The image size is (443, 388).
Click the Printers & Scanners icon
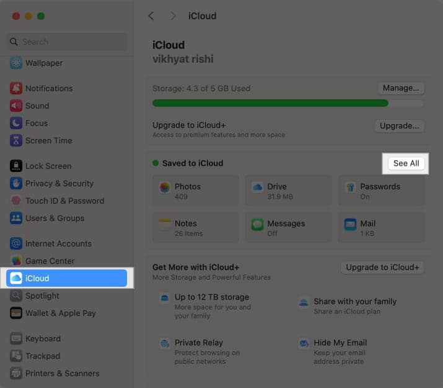(16, 373)
